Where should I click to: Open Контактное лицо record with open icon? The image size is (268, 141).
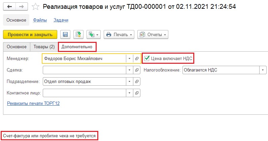pyautogui.click(x=137, y=93)
